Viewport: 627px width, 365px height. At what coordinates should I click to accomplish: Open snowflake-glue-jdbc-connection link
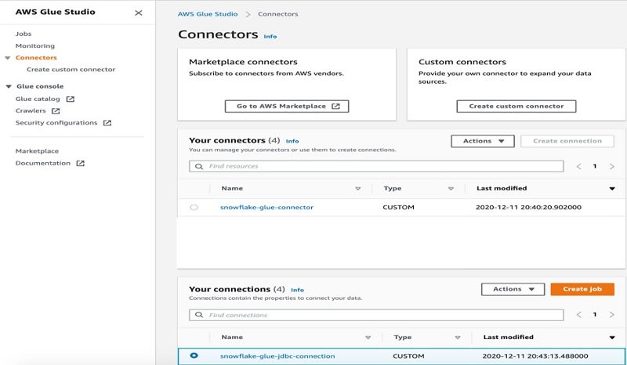pos(277,356)
